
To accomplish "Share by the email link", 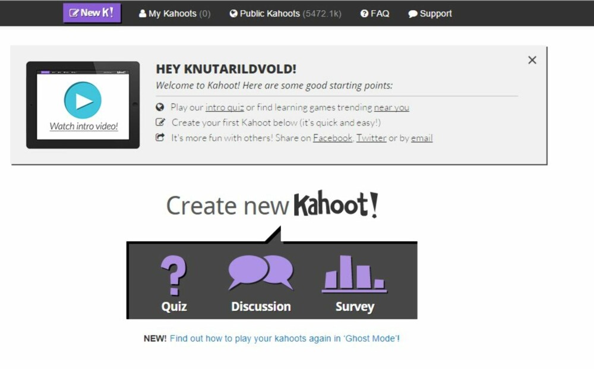I will point(422,138).
